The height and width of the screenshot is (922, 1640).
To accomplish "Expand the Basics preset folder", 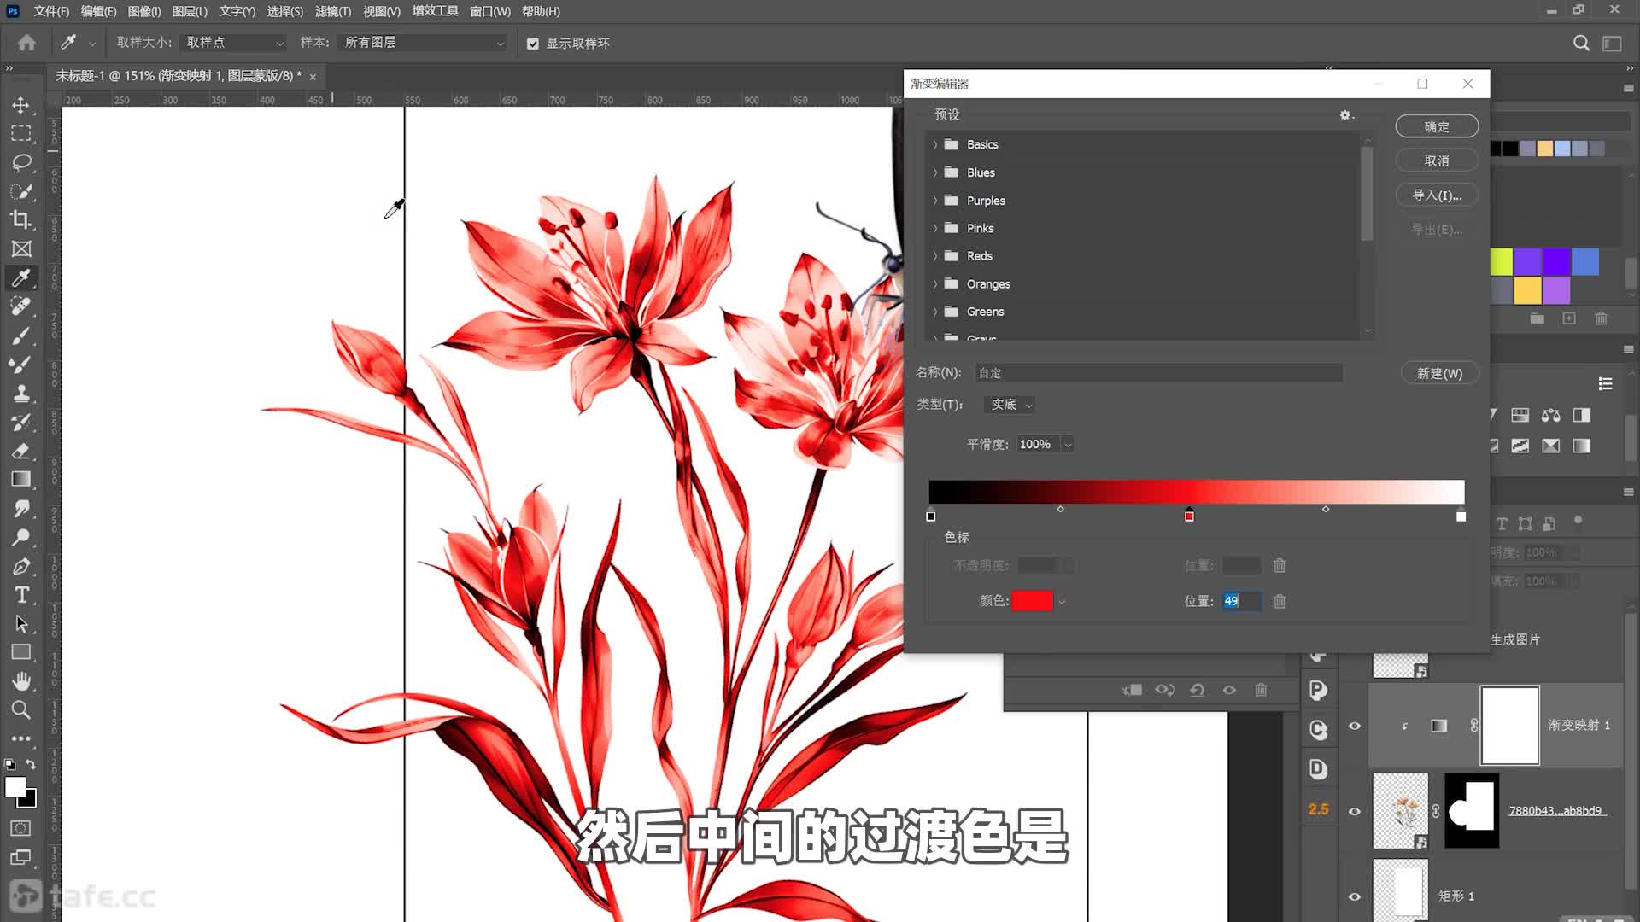I will coord(935,144).
